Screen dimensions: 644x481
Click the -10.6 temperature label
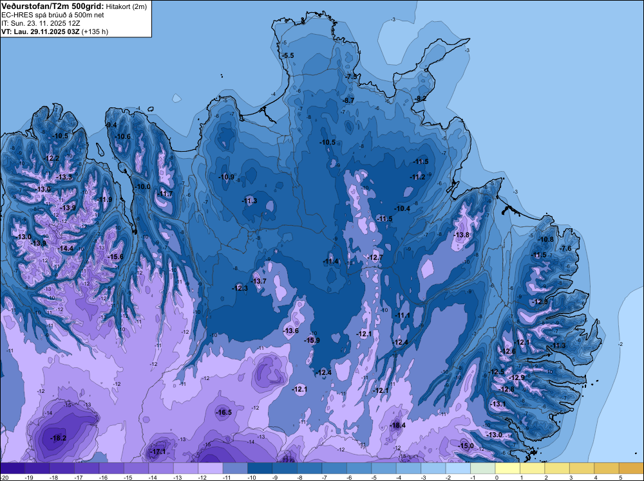pyautogui.click(x=122, y=136)
